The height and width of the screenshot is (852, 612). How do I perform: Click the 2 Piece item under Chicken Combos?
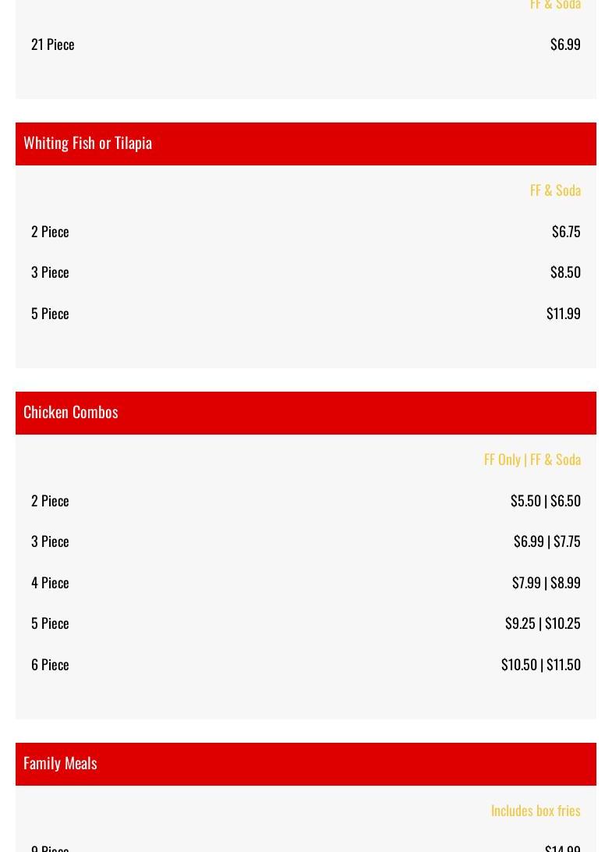click(x=50, y=501)
